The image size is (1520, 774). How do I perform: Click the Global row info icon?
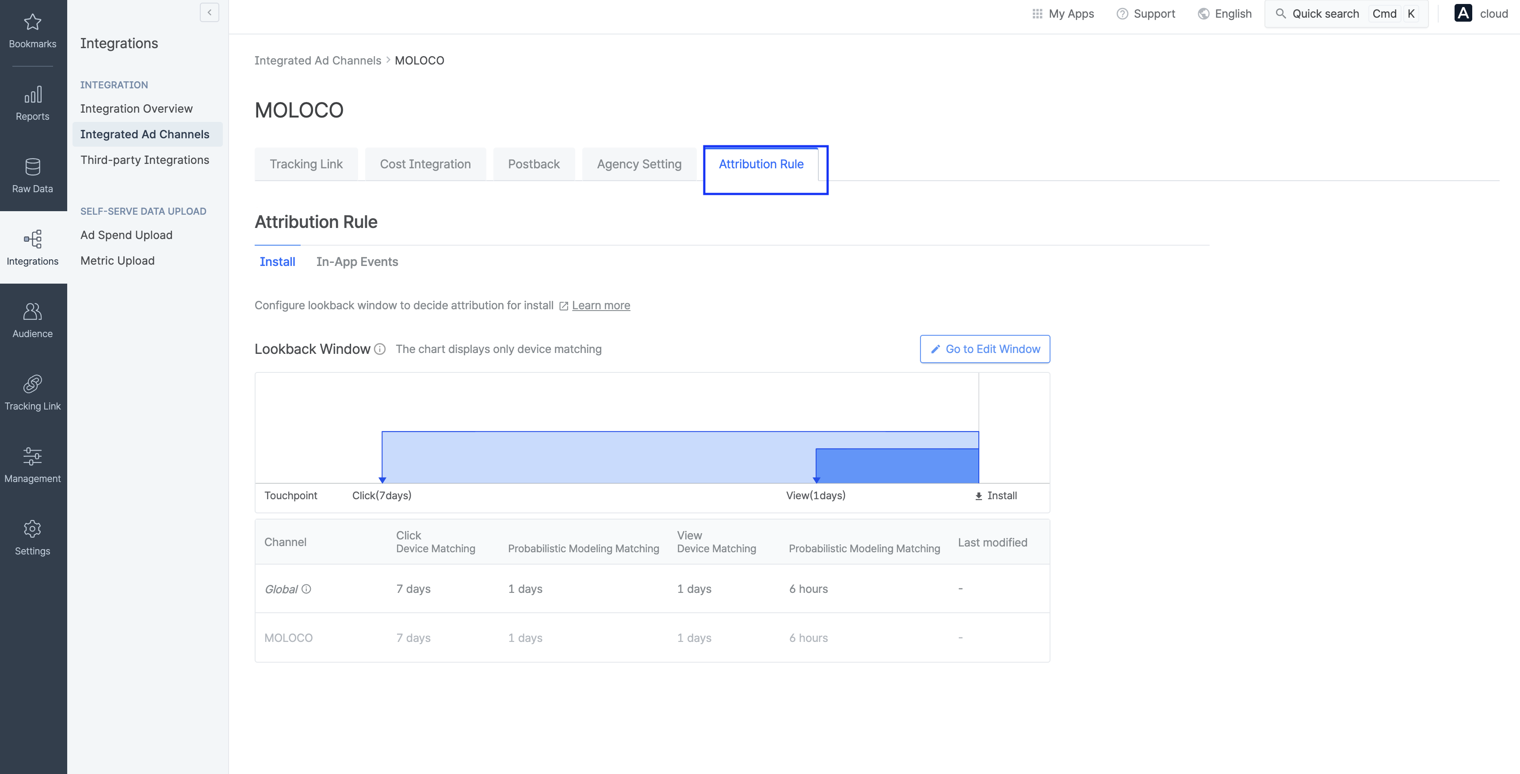coord(306,589)
